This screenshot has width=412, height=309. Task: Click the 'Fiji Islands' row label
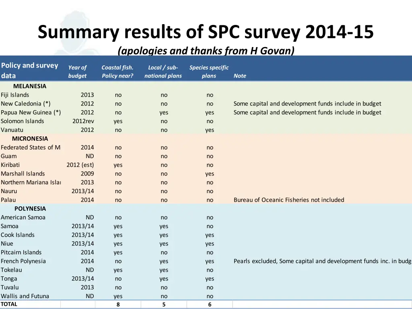tap(14, 95)
